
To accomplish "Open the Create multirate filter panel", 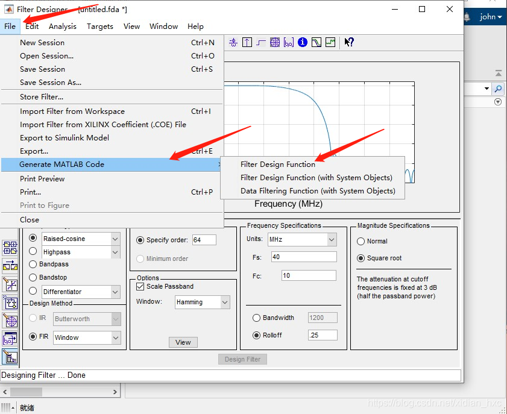I will pyautogui.click(x=10, y=248).
